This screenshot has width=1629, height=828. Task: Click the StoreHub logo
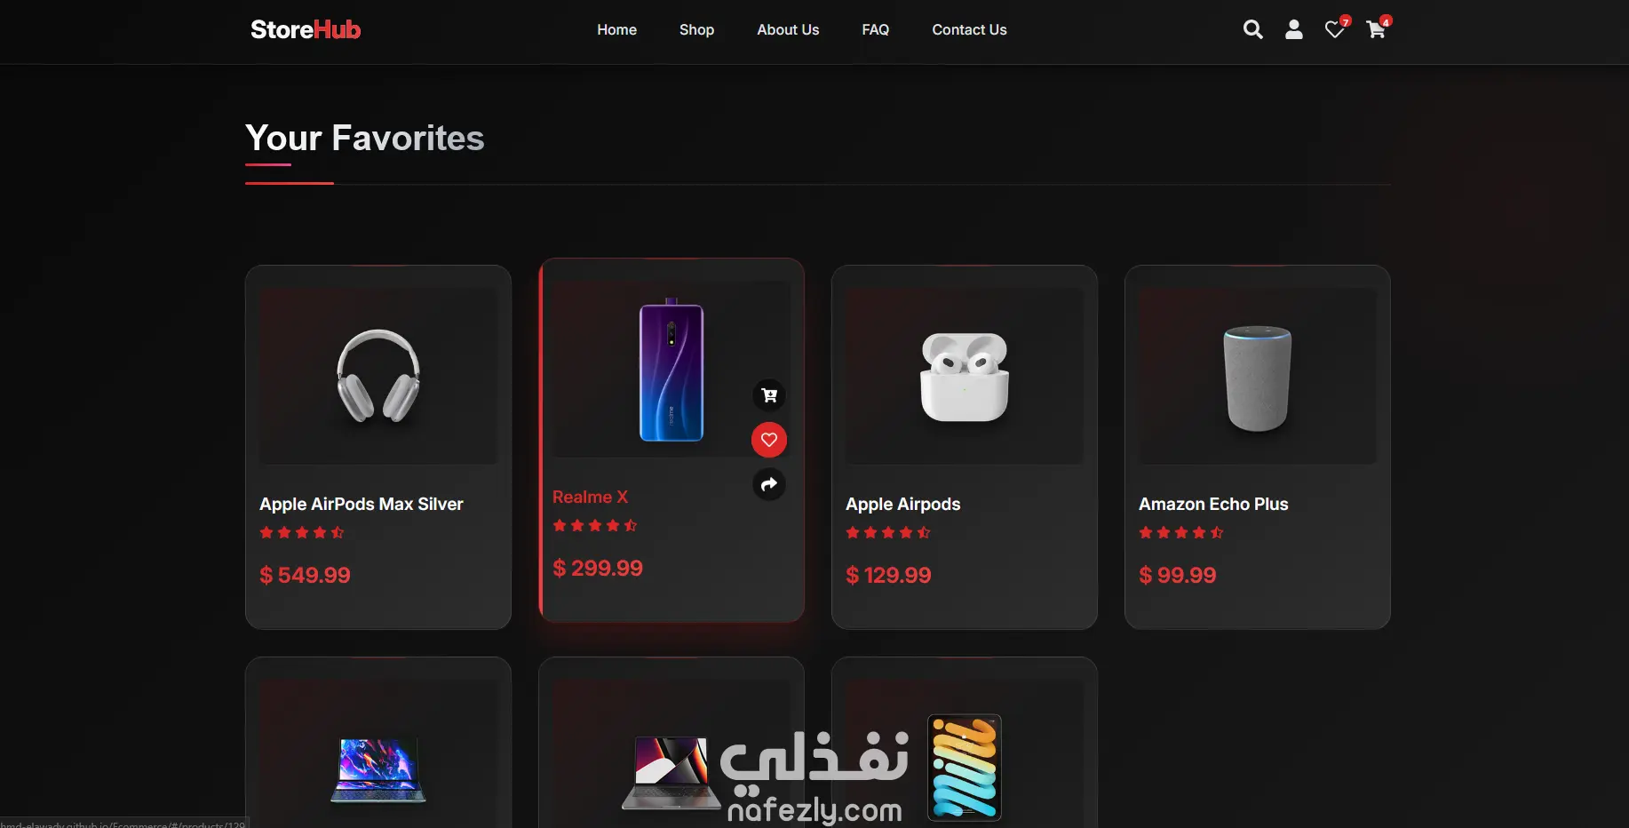point(306,29)
